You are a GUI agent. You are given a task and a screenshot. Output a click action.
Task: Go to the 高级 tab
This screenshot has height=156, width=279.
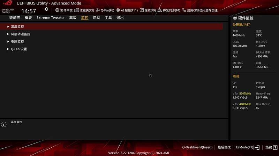[73, 18]
